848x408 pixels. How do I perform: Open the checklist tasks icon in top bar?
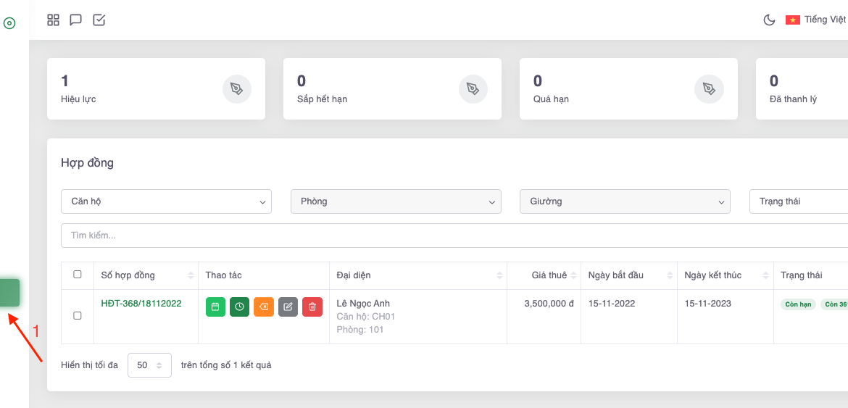99,20
